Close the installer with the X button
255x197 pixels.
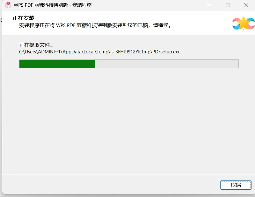[x=246, y=5]
